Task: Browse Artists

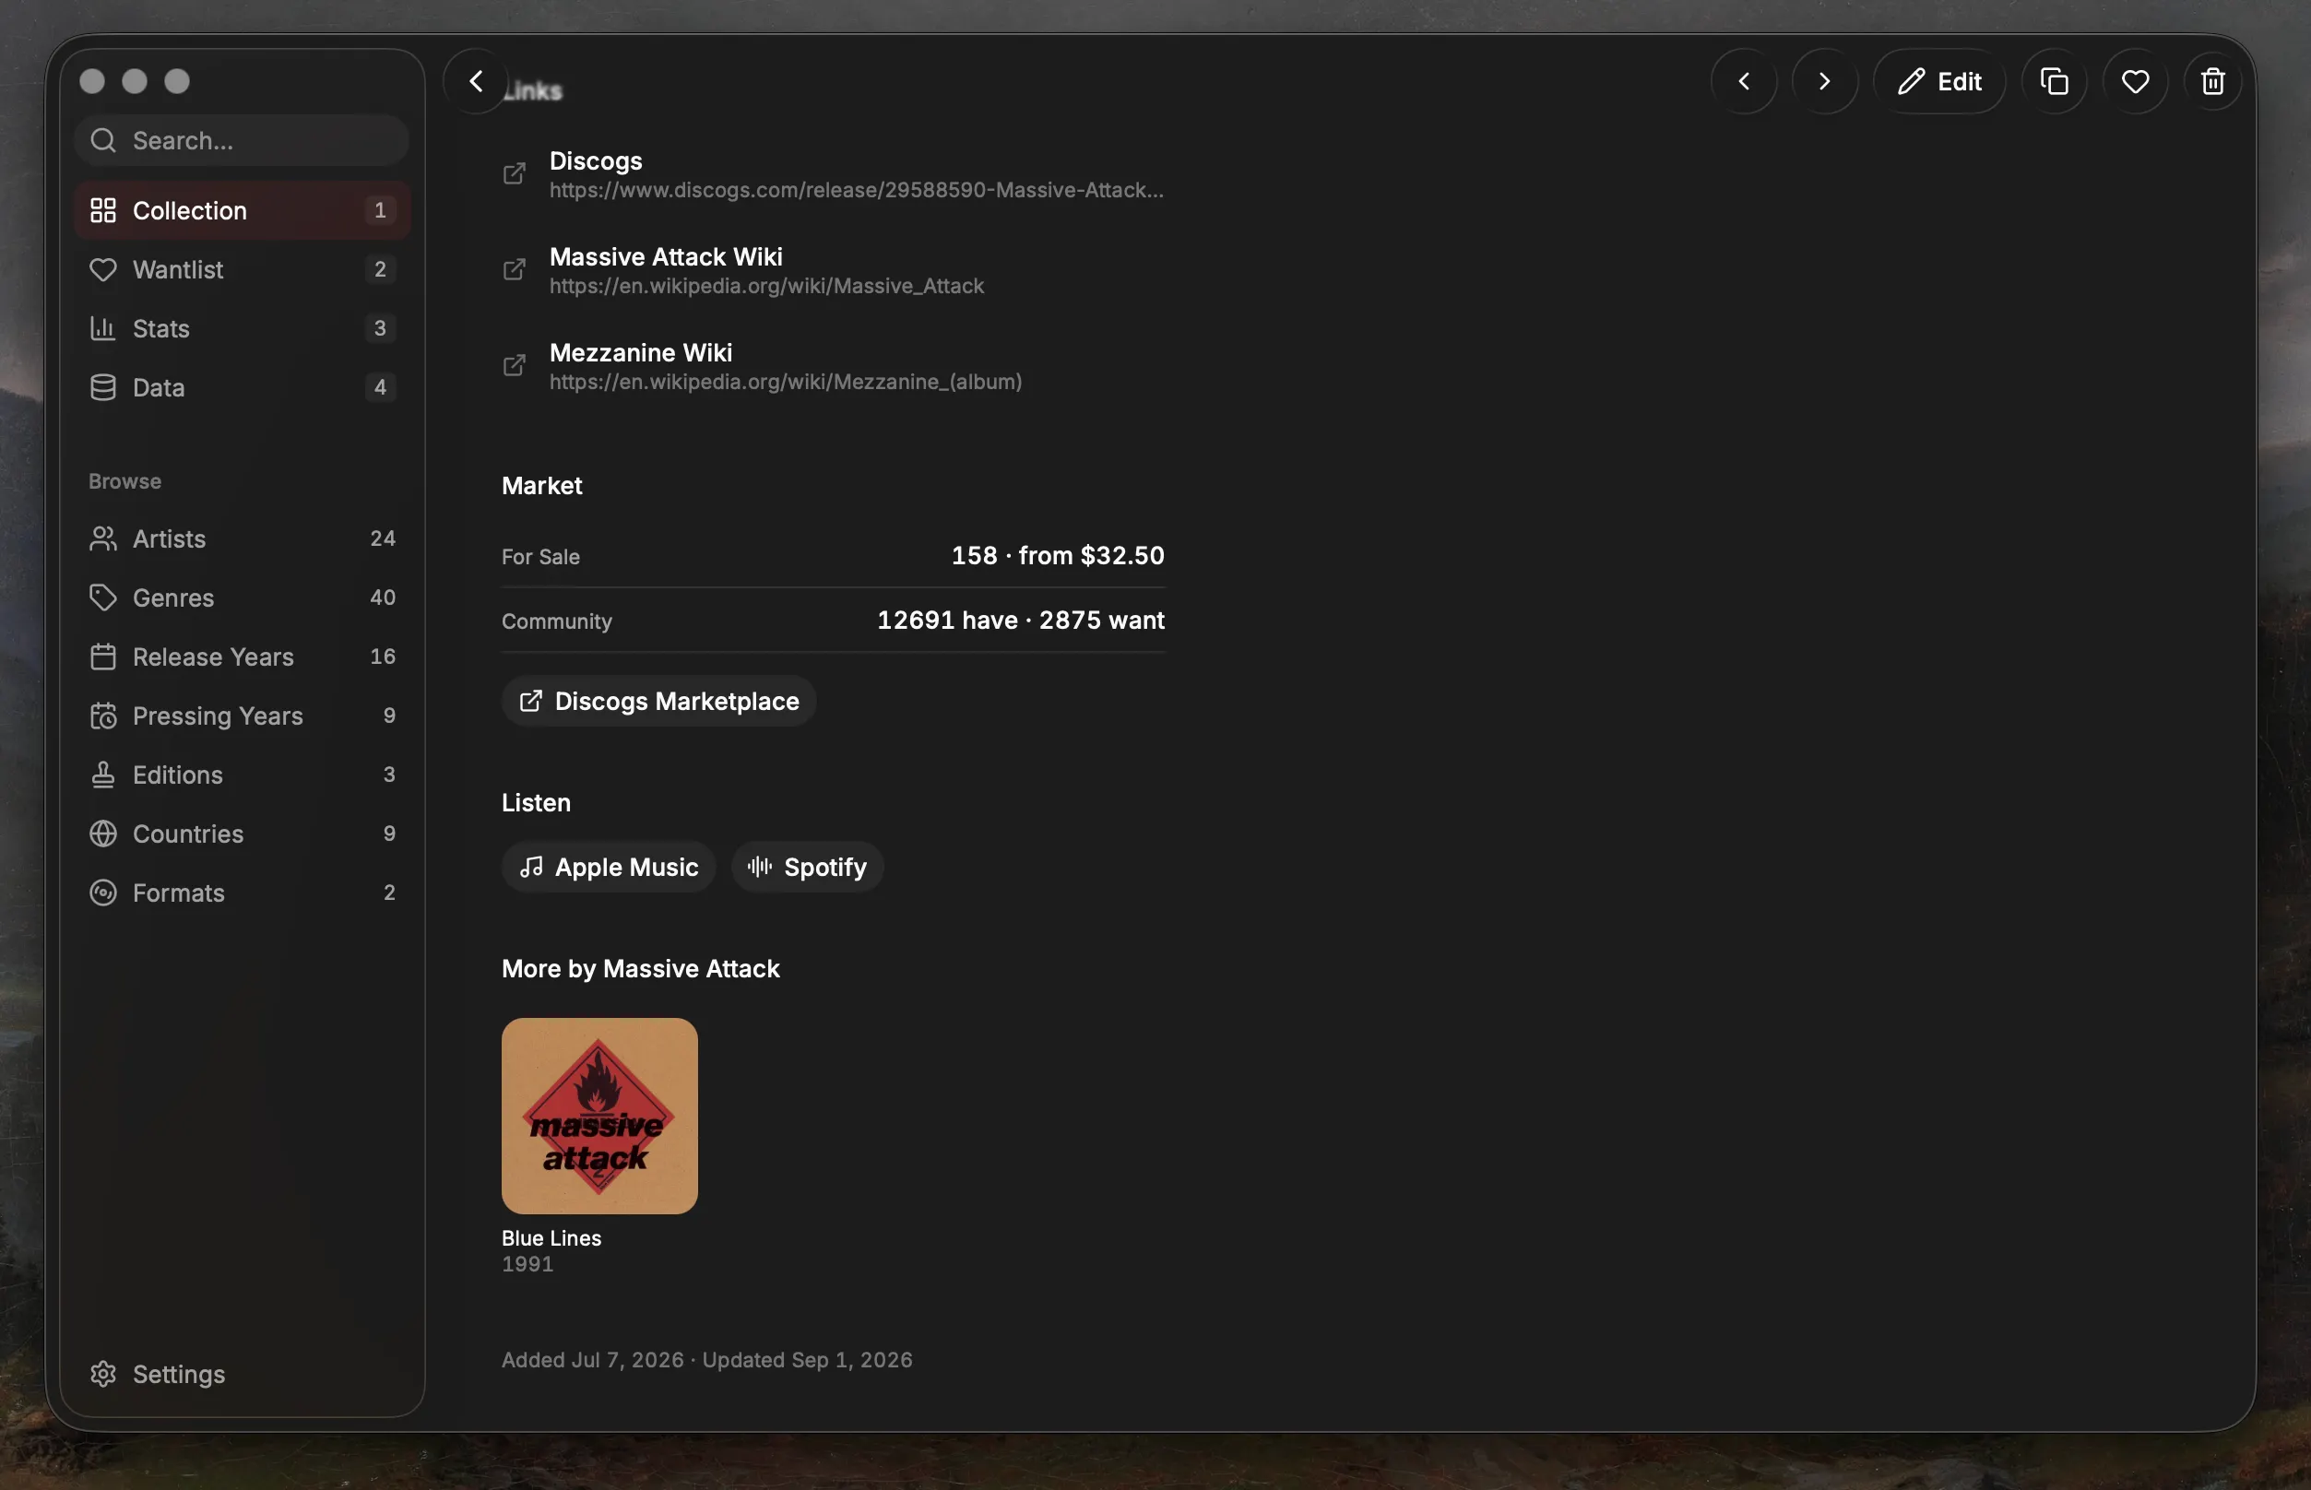Action: point(242,538)
